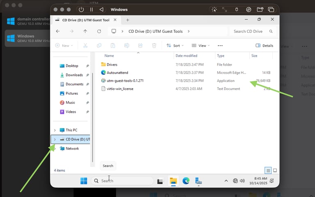Click the Copy icon in Explorer toolbar
This screenshot has width=315, height=197.
click(x=99, y=46)
